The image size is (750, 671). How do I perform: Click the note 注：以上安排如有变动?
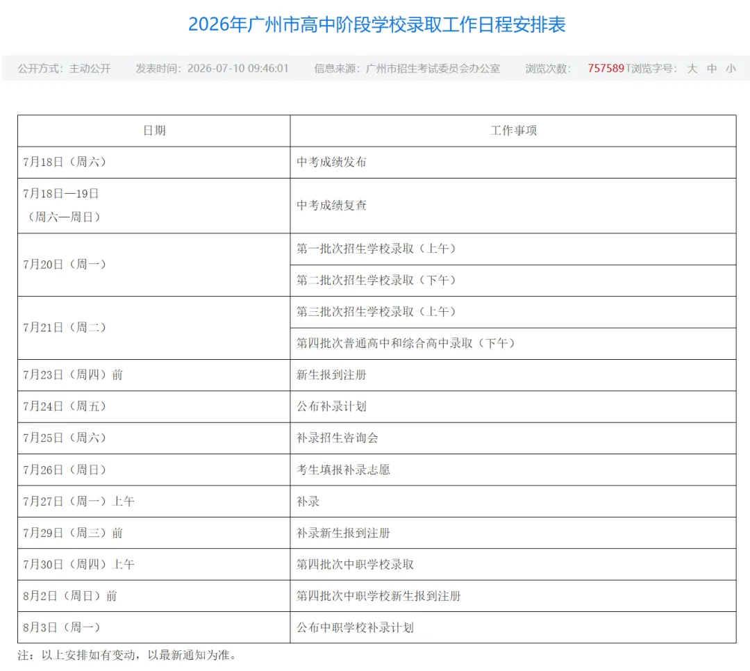pos(76,655)
